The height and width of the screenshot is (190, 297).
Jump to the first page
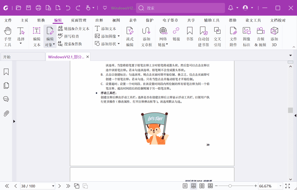[x=7, y=186]
